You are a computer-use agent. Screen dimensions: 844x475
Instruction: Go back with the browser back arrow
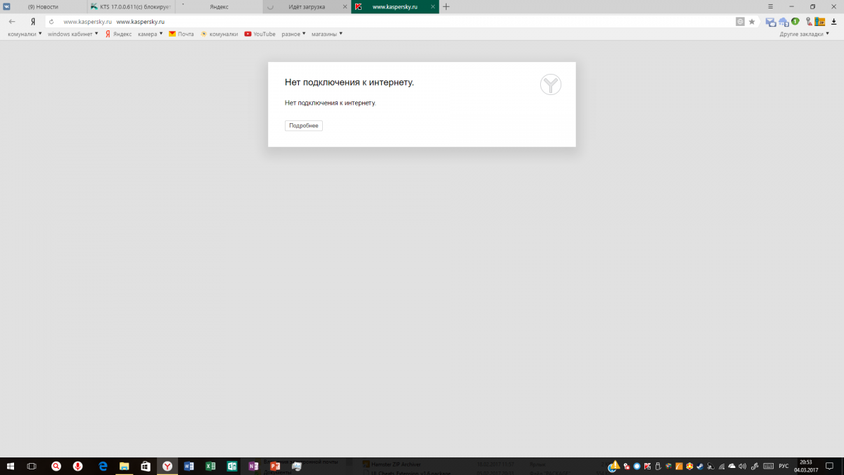[x=12, y=22]
